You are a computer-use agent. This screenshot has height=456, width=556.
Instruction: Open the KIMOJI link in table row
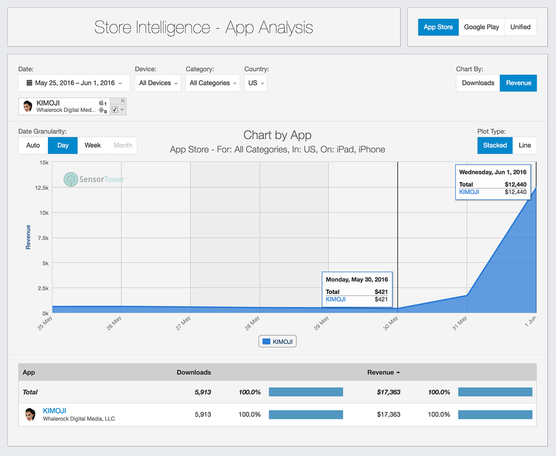54,410
